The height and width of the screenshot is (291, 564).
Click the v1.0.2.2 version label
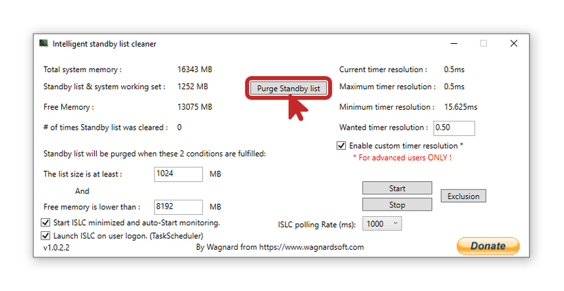point(56,247)
